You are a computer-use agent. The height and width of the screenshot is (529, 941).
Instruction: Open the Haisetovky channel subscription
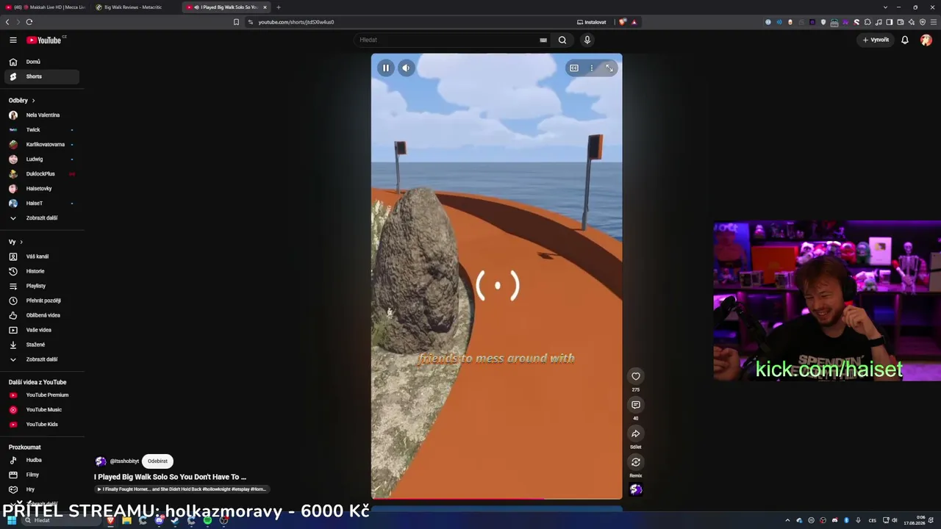[42, 189]
